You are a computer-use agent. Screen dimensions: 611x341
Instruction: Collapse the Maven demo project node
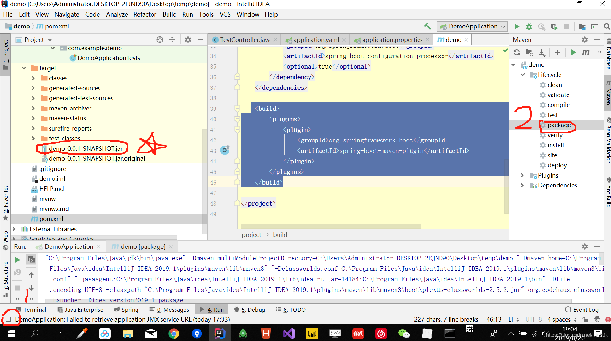(513, 64)
